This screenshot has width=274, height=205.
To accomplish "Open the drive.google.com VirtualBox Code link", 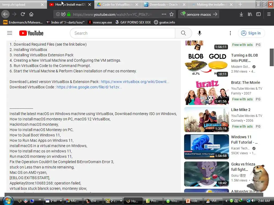I will (x=89, y=87).
